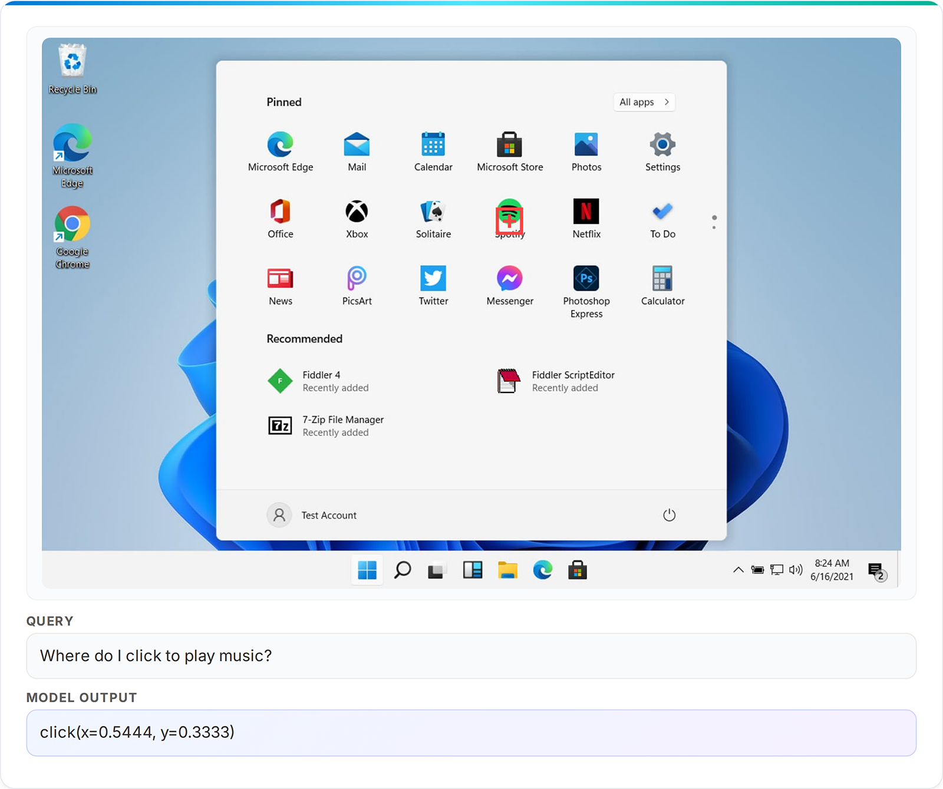Open the Microsoft Store

pos(509,144)
